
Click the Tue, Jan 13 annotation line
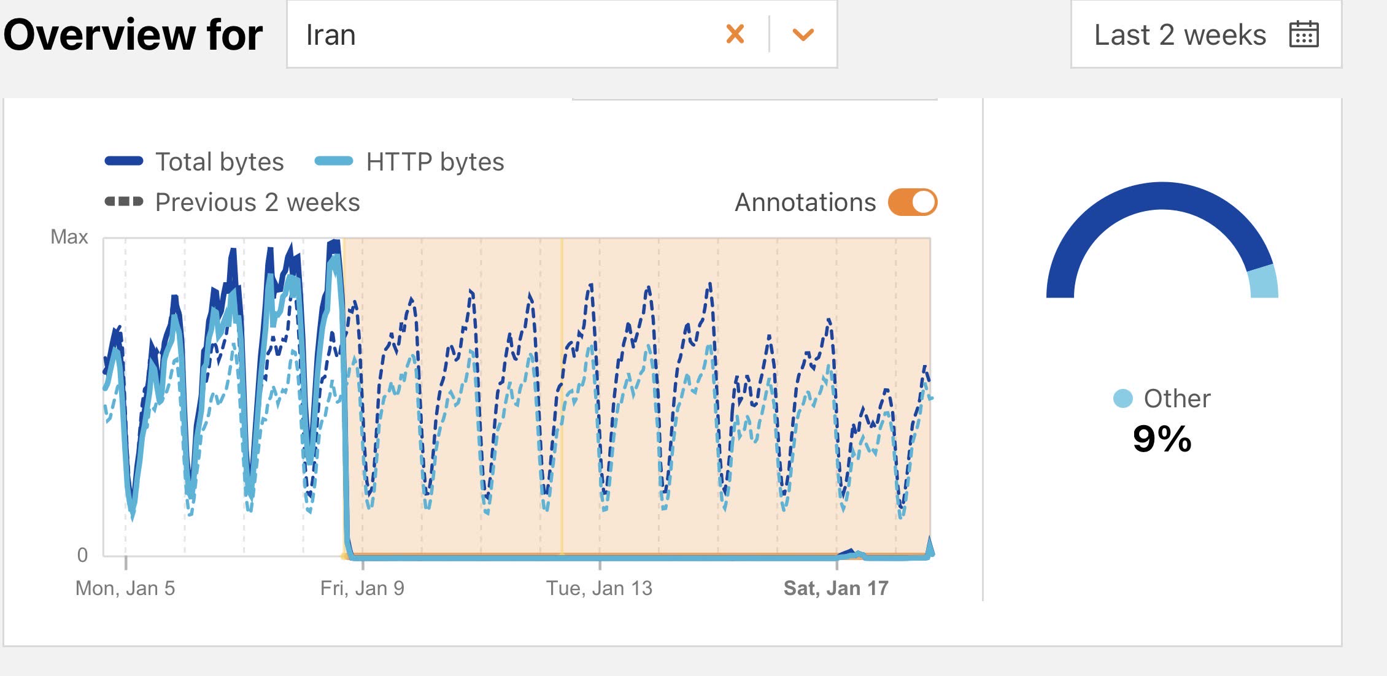[x=562, y=276]
